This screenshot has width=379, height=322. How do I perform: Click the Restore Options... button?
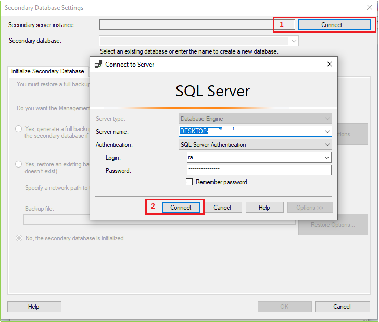click(x=333, y=225)
